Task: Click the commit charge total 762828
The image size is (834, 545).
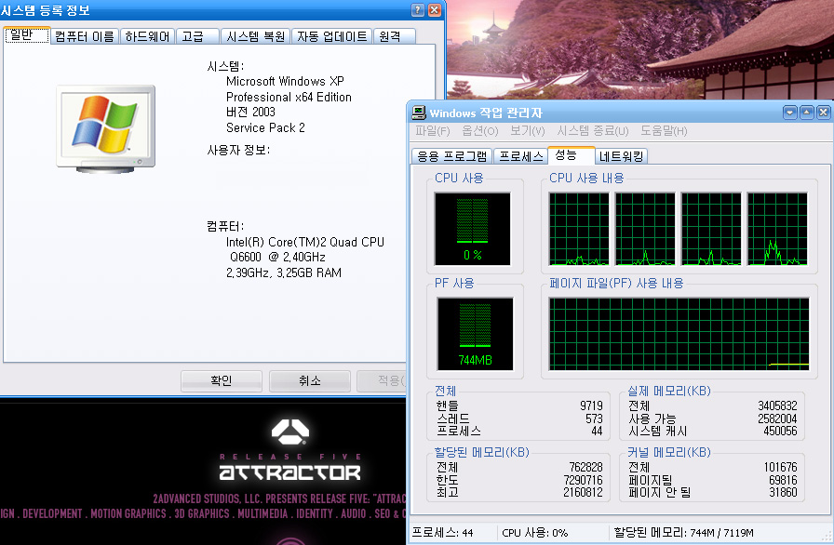Action: coord(585,468)
